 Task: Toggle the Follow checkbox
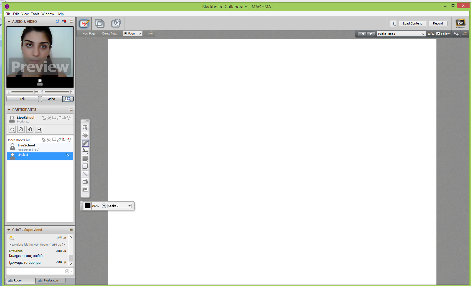(438, 34)
